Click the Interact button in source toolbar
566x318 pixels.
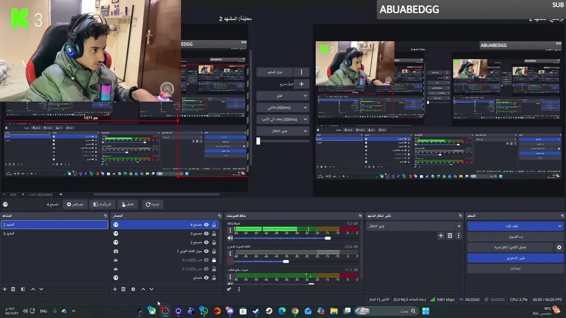(127, 204)
